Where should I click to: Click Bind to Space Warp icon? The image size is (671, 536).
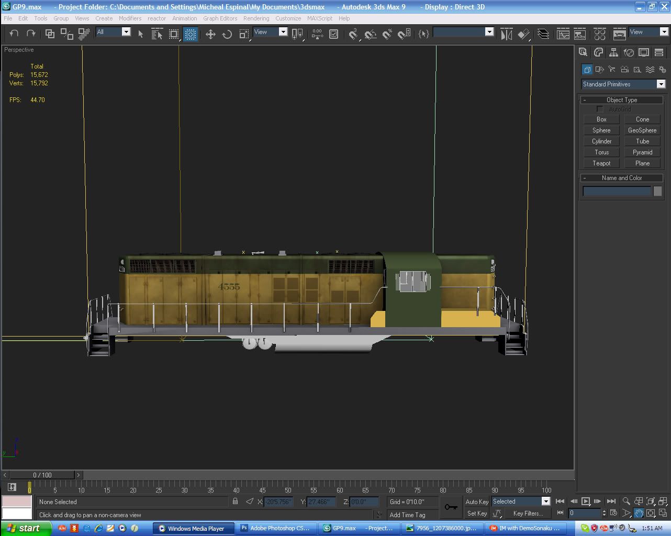[84, 33]
